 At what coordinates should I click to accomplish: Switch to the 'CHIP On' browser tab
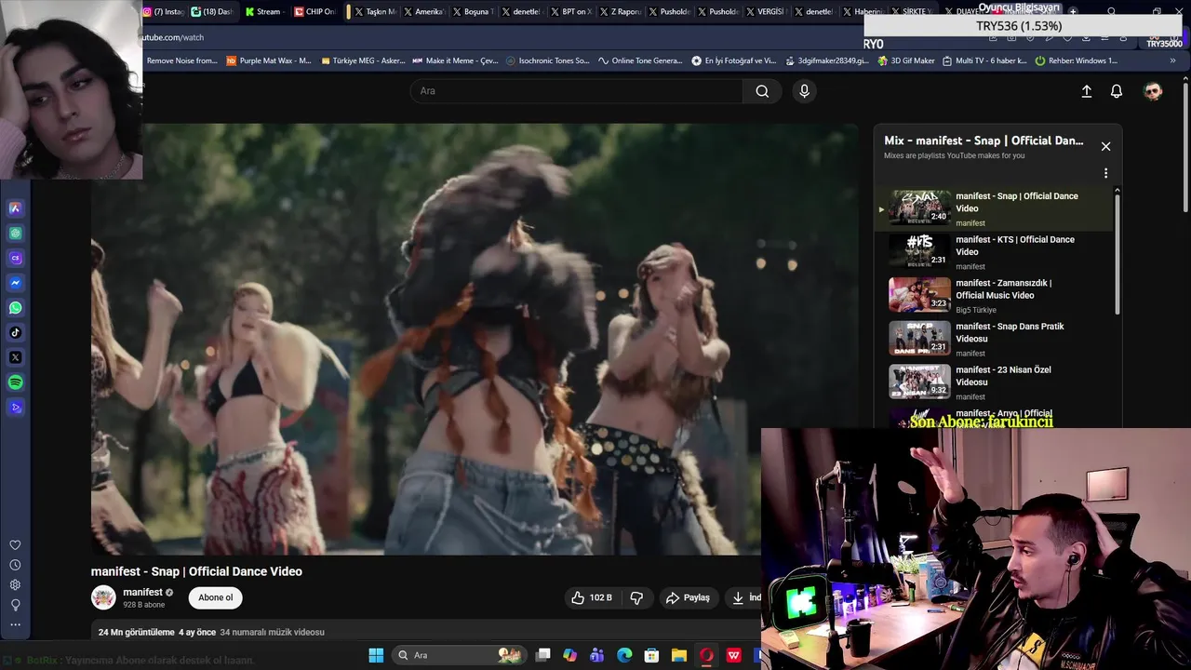(x=314, y=12)
